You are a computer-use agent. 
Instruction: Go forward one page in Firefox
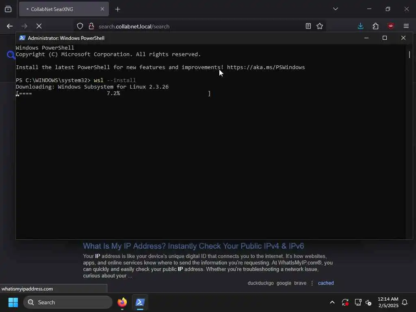[24, 26]
